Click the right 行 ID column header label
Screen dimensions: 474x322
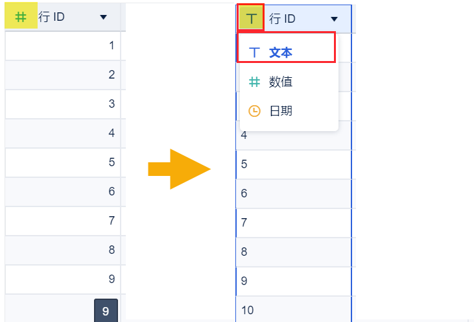[x=282, y=19]
